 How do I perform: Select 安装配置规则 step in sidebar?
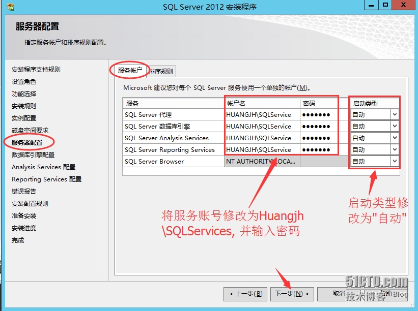tap(30, 204)
